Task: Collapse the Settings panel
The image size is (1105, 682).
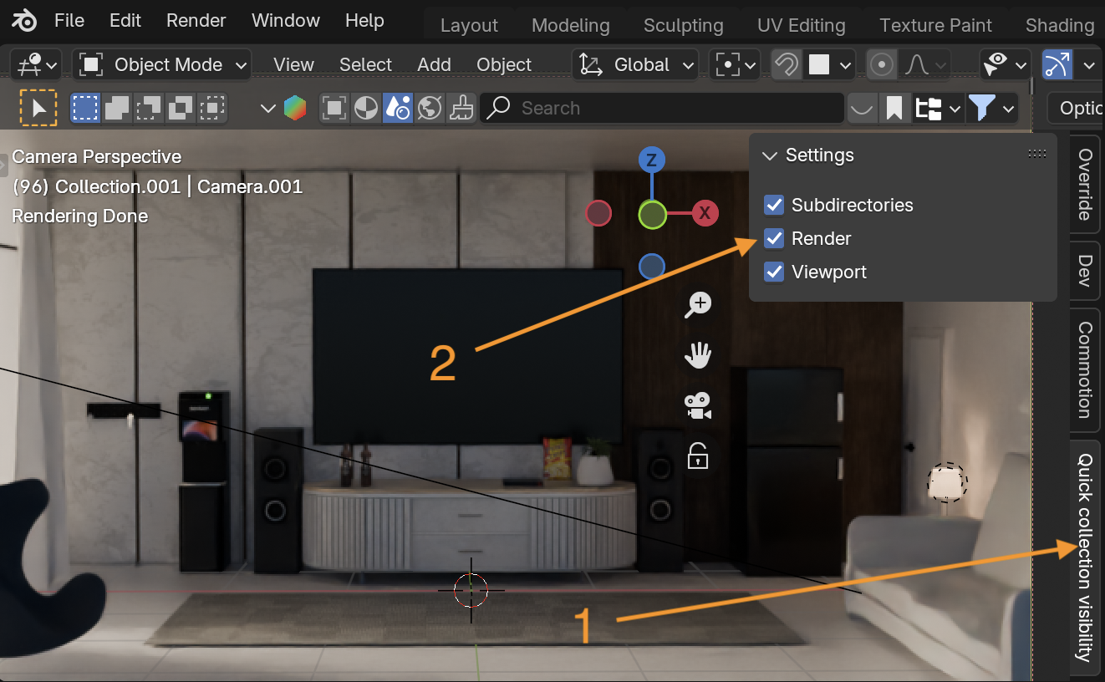Action: point(770,155)
